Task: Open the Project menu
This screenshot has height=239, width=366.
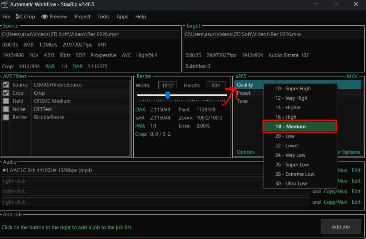Action: coord(82,16)
